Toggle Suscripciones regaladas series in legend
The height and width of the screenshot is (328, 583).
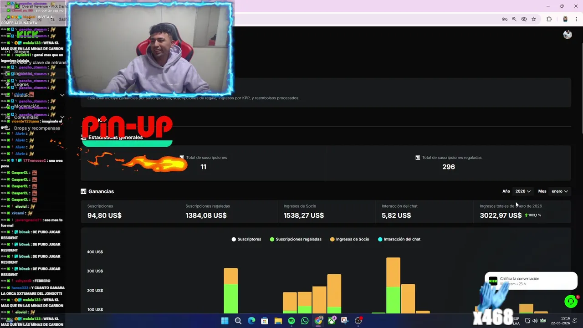click(x=296, y=239)
